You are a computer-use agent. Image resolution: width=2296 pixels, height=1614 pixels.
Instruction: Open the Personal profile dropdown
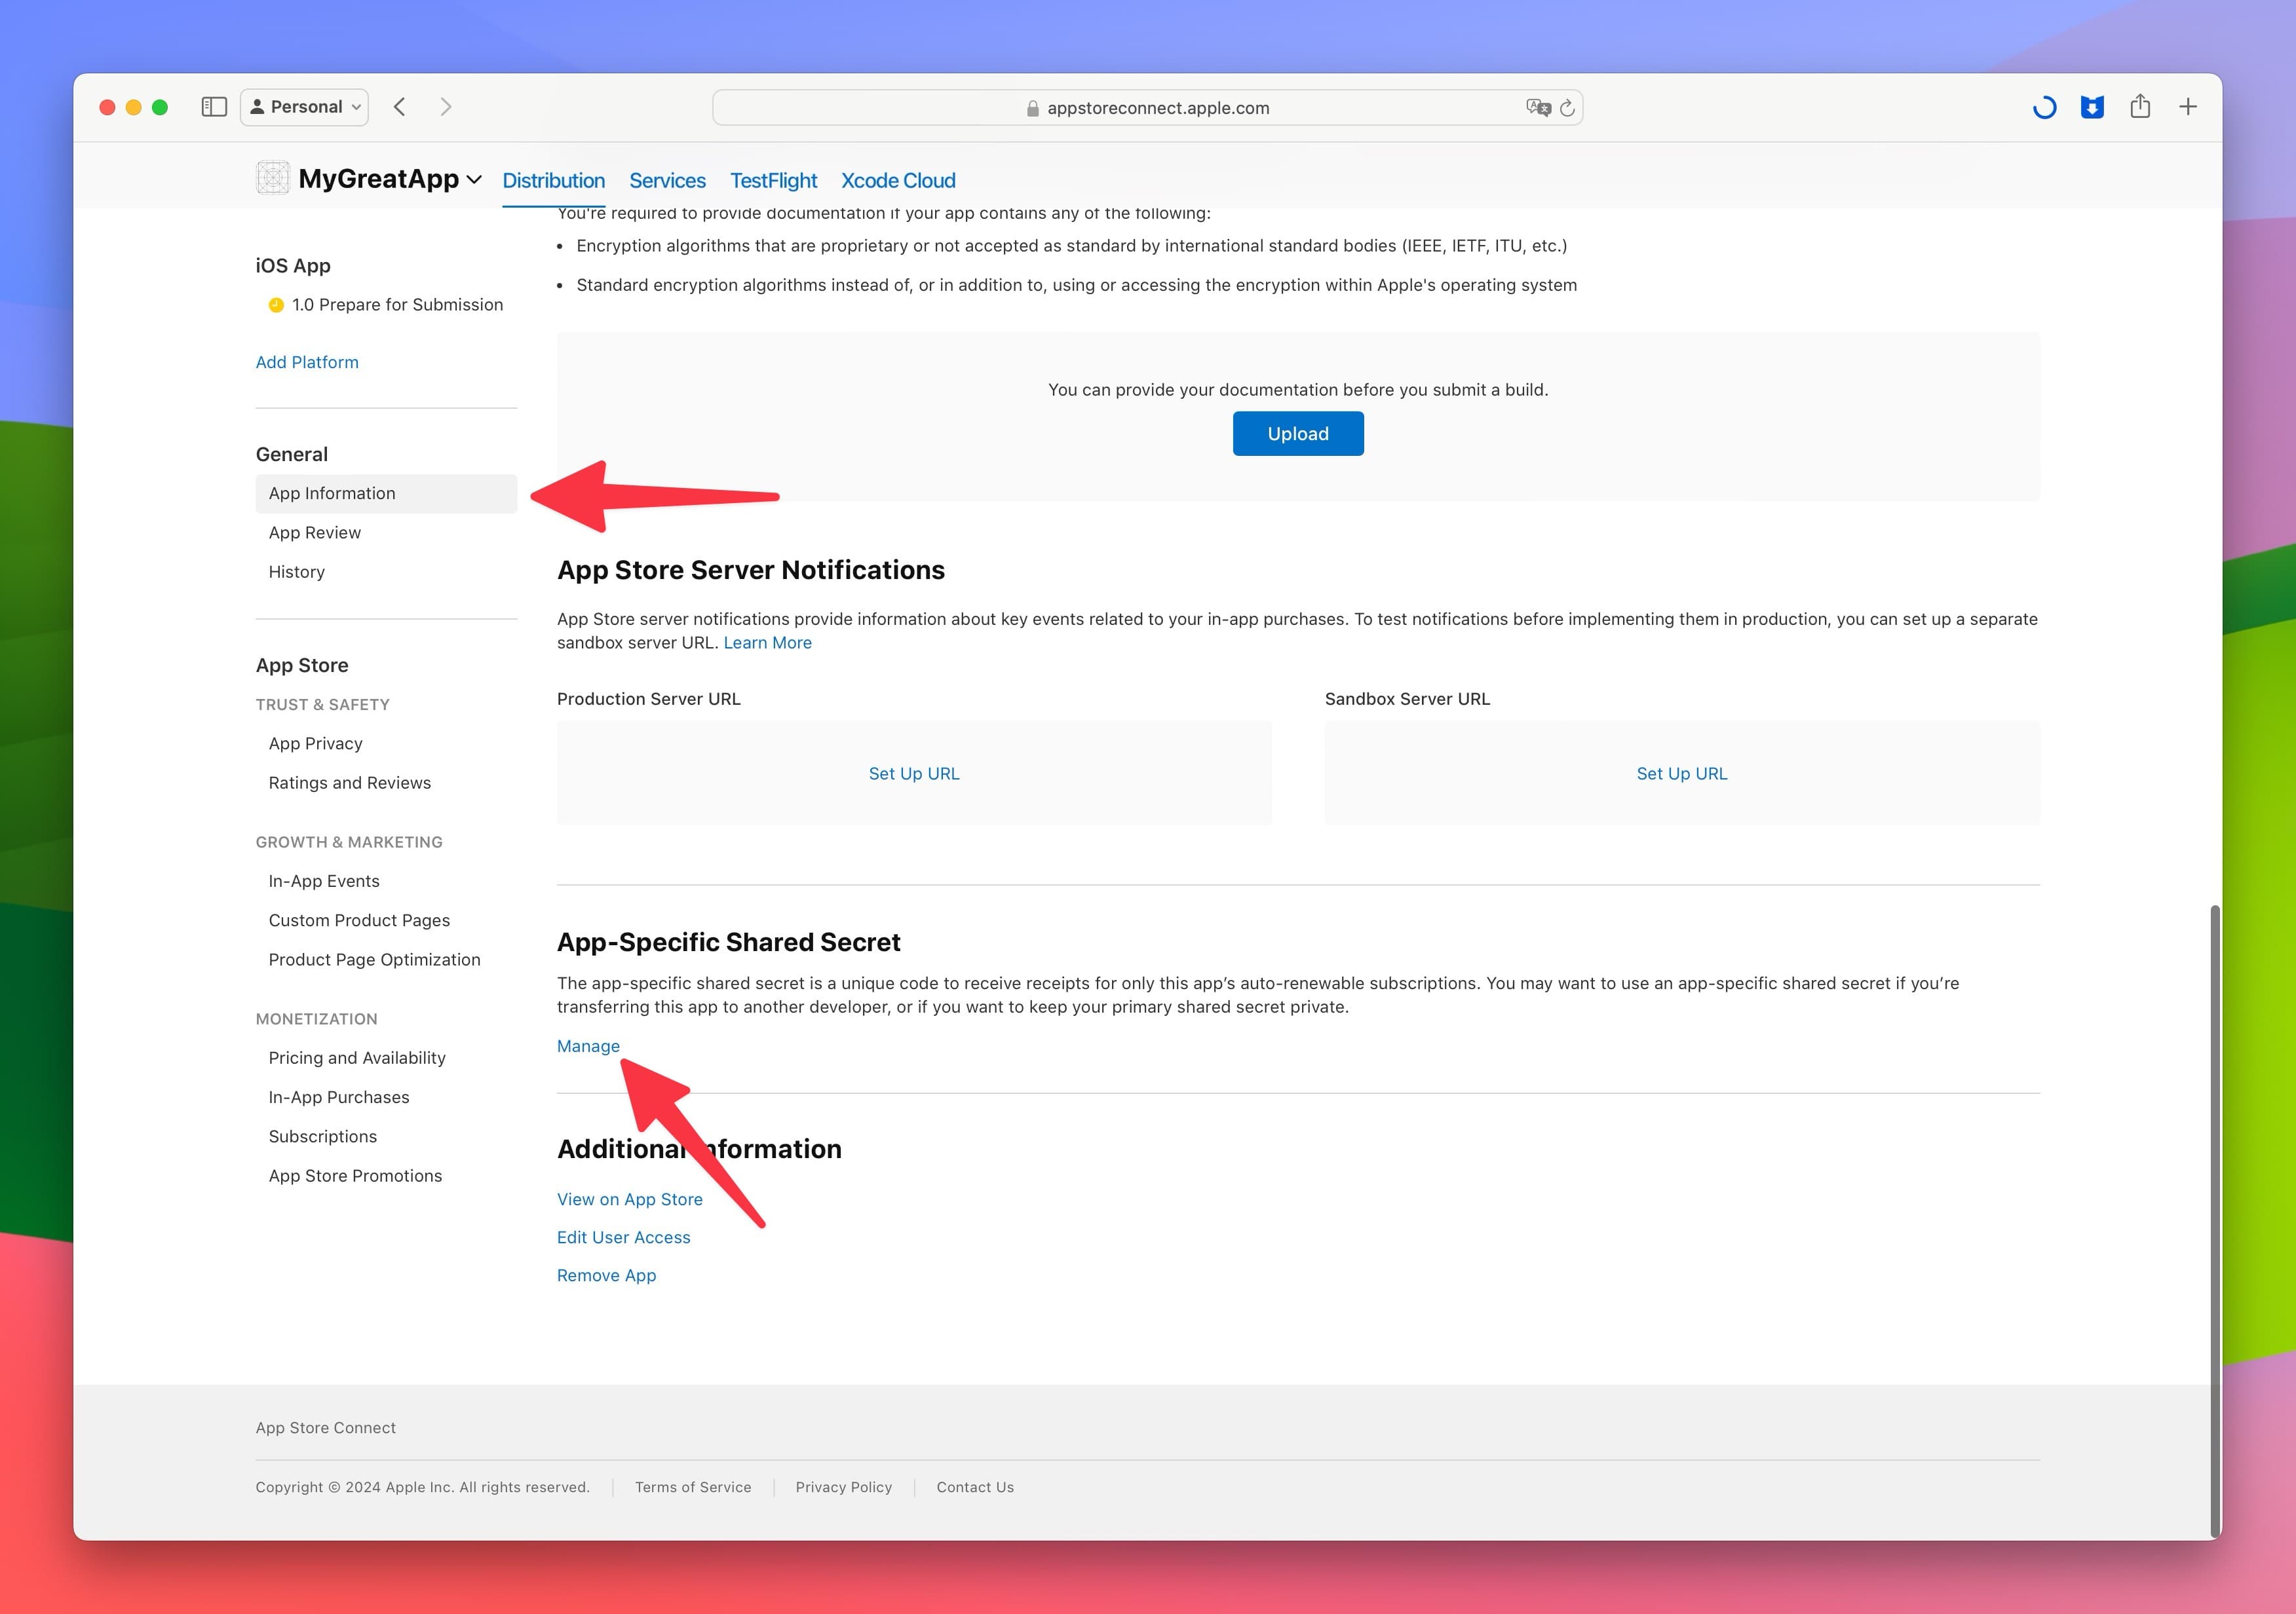tap(304, 107)
